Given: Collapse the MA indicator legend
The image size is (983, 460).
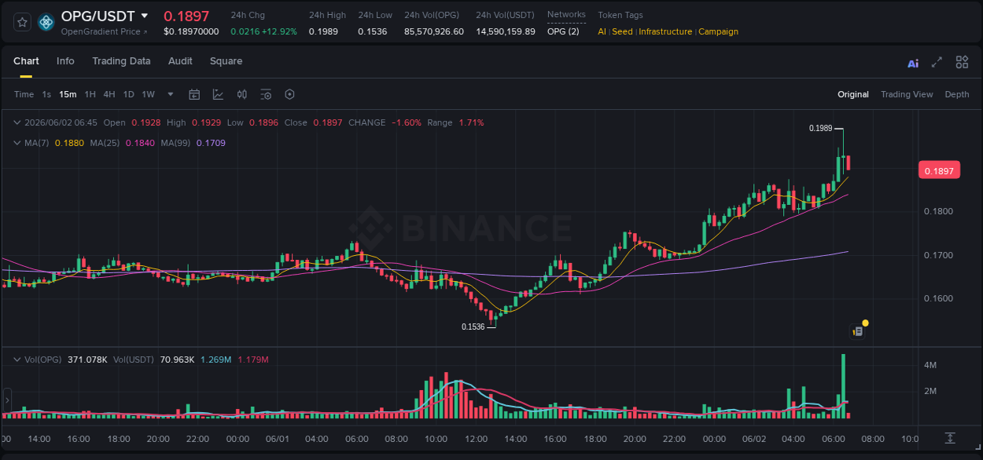Looking at the screenshot, I should pos(17,143).
